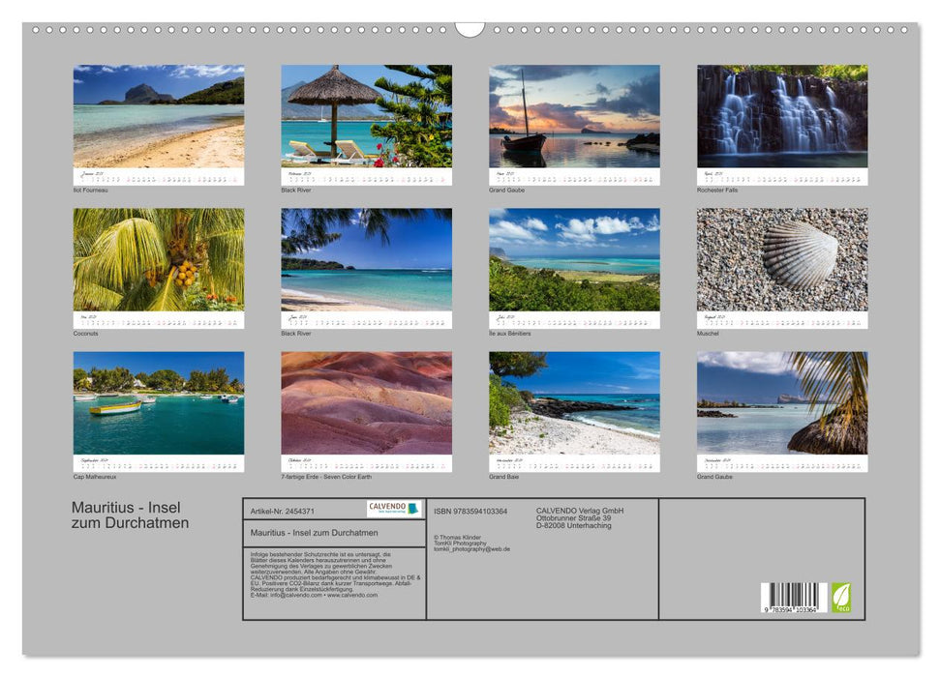Open the Seven Color Earth photo

click(x=366, y=403)
